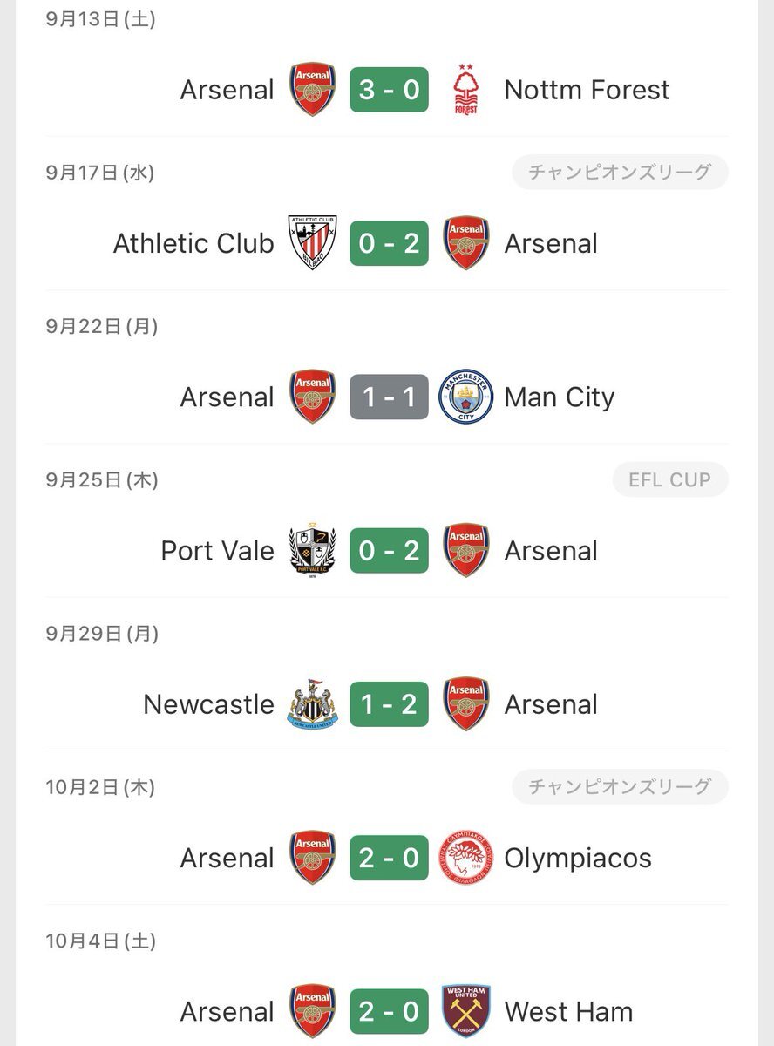Click the Port Vale team name

pos(217,551)
